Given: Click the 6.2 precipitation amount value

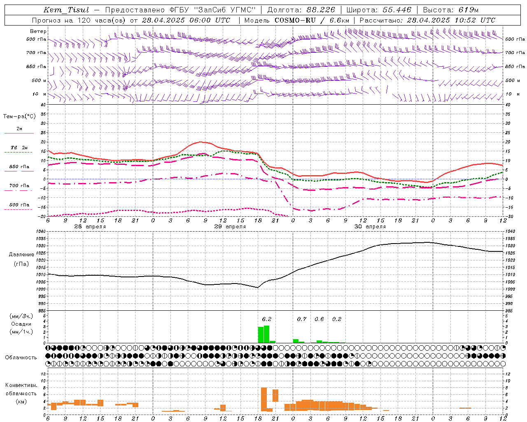Looking at the screenshot, I should [267, 319].
